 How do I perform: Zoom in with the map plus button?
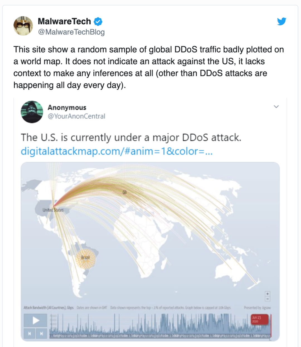pyautogui.click(x=268, y=294)
